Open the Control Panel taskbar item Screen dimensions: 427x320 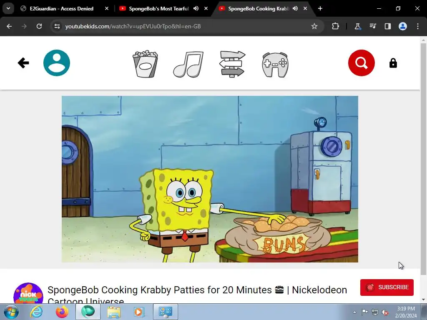[165, 312]
